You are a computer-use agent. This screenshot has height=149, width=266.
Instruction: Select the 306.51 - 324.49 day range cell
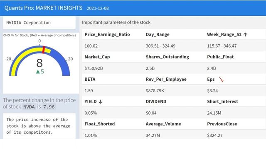pos(161,46)
